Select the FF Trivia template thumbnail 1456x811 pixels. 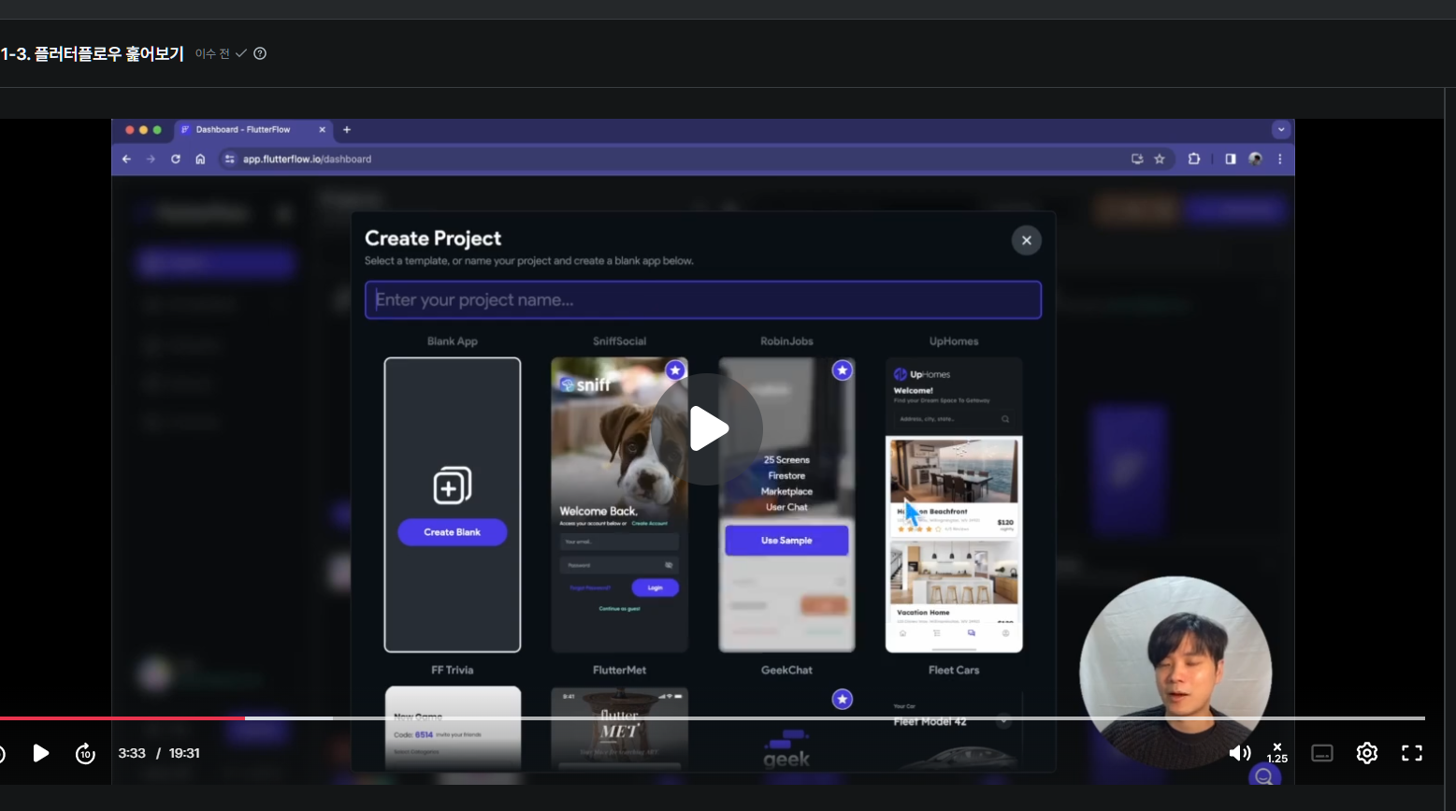453,730
